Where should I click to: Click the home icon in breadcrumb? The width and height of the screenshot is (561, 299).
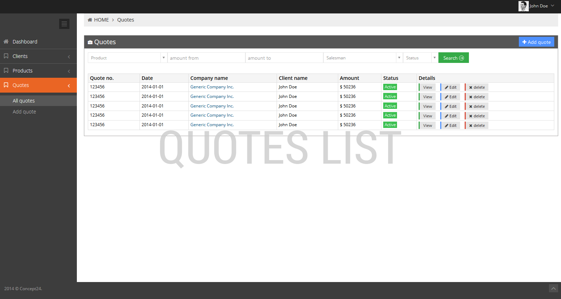point(90,20)
